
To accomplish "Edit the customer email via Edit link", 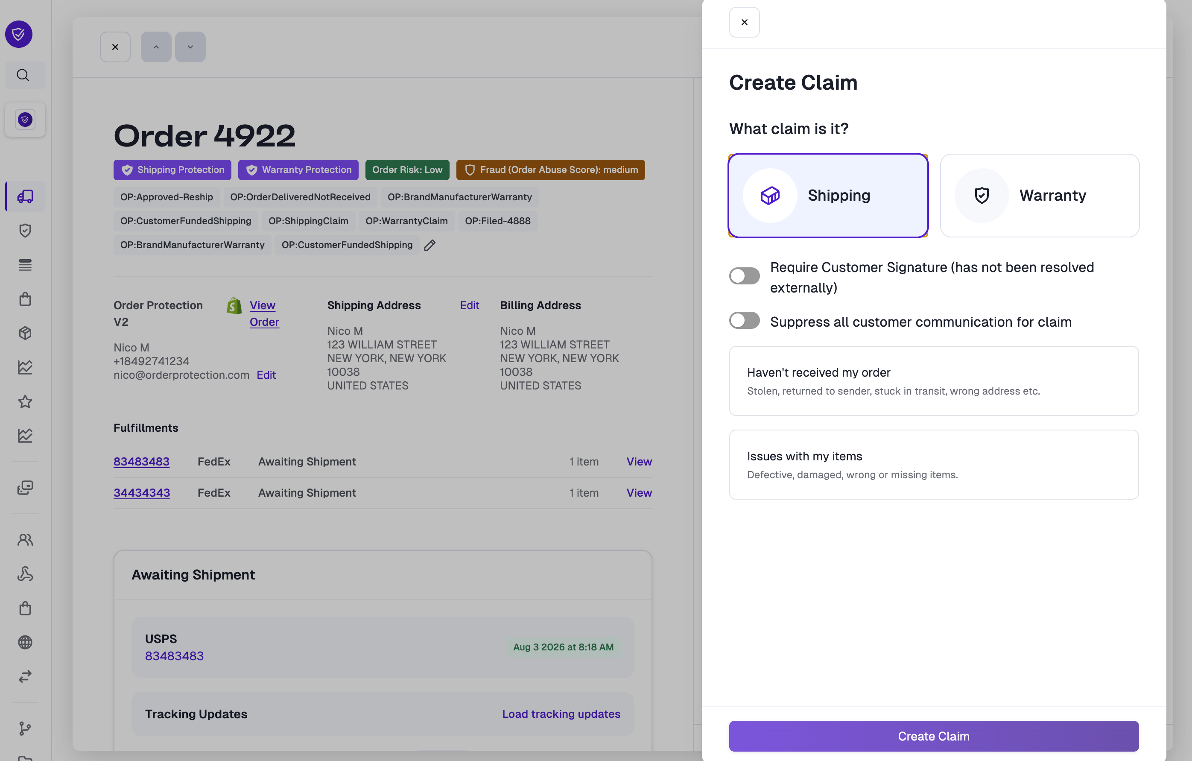I will click(x=266, y=375).
